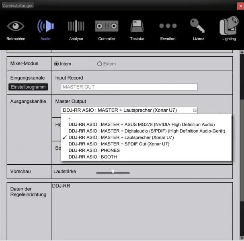Select DDJ-RR ASIO : BOOTH option
Image resolution: width=244 pixels, height=241 pixels.
point(92,157)
